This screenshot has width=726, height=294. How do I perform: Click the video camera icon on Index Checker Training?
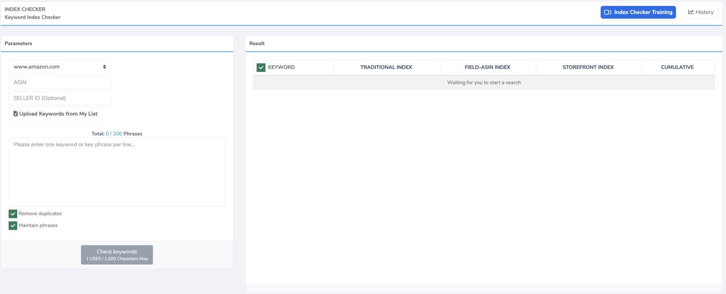click(x=607, y=12)
